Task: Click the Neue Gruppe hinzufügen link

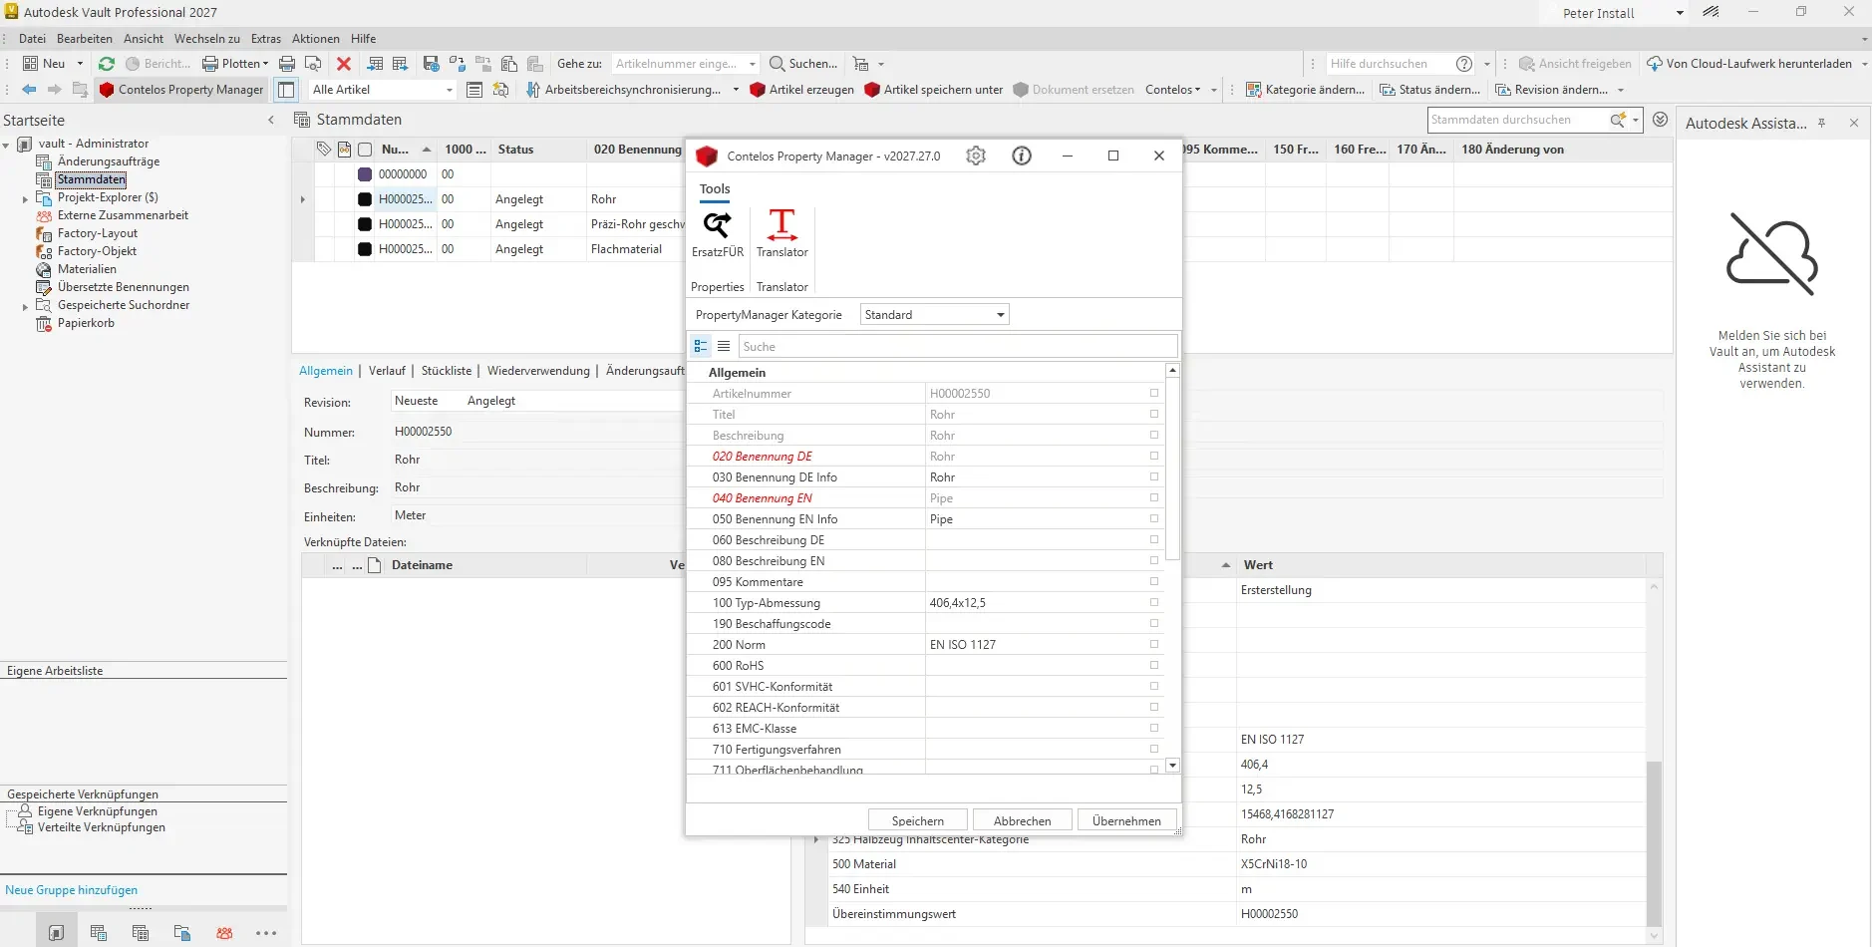Action: point(72,890)
